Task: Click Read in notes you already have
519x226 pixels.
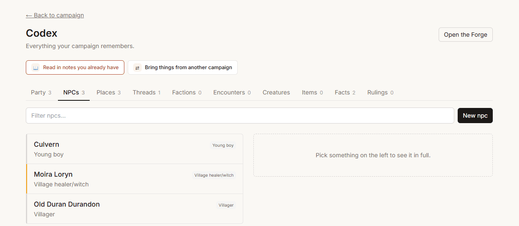Action: [x=75, y=67]
